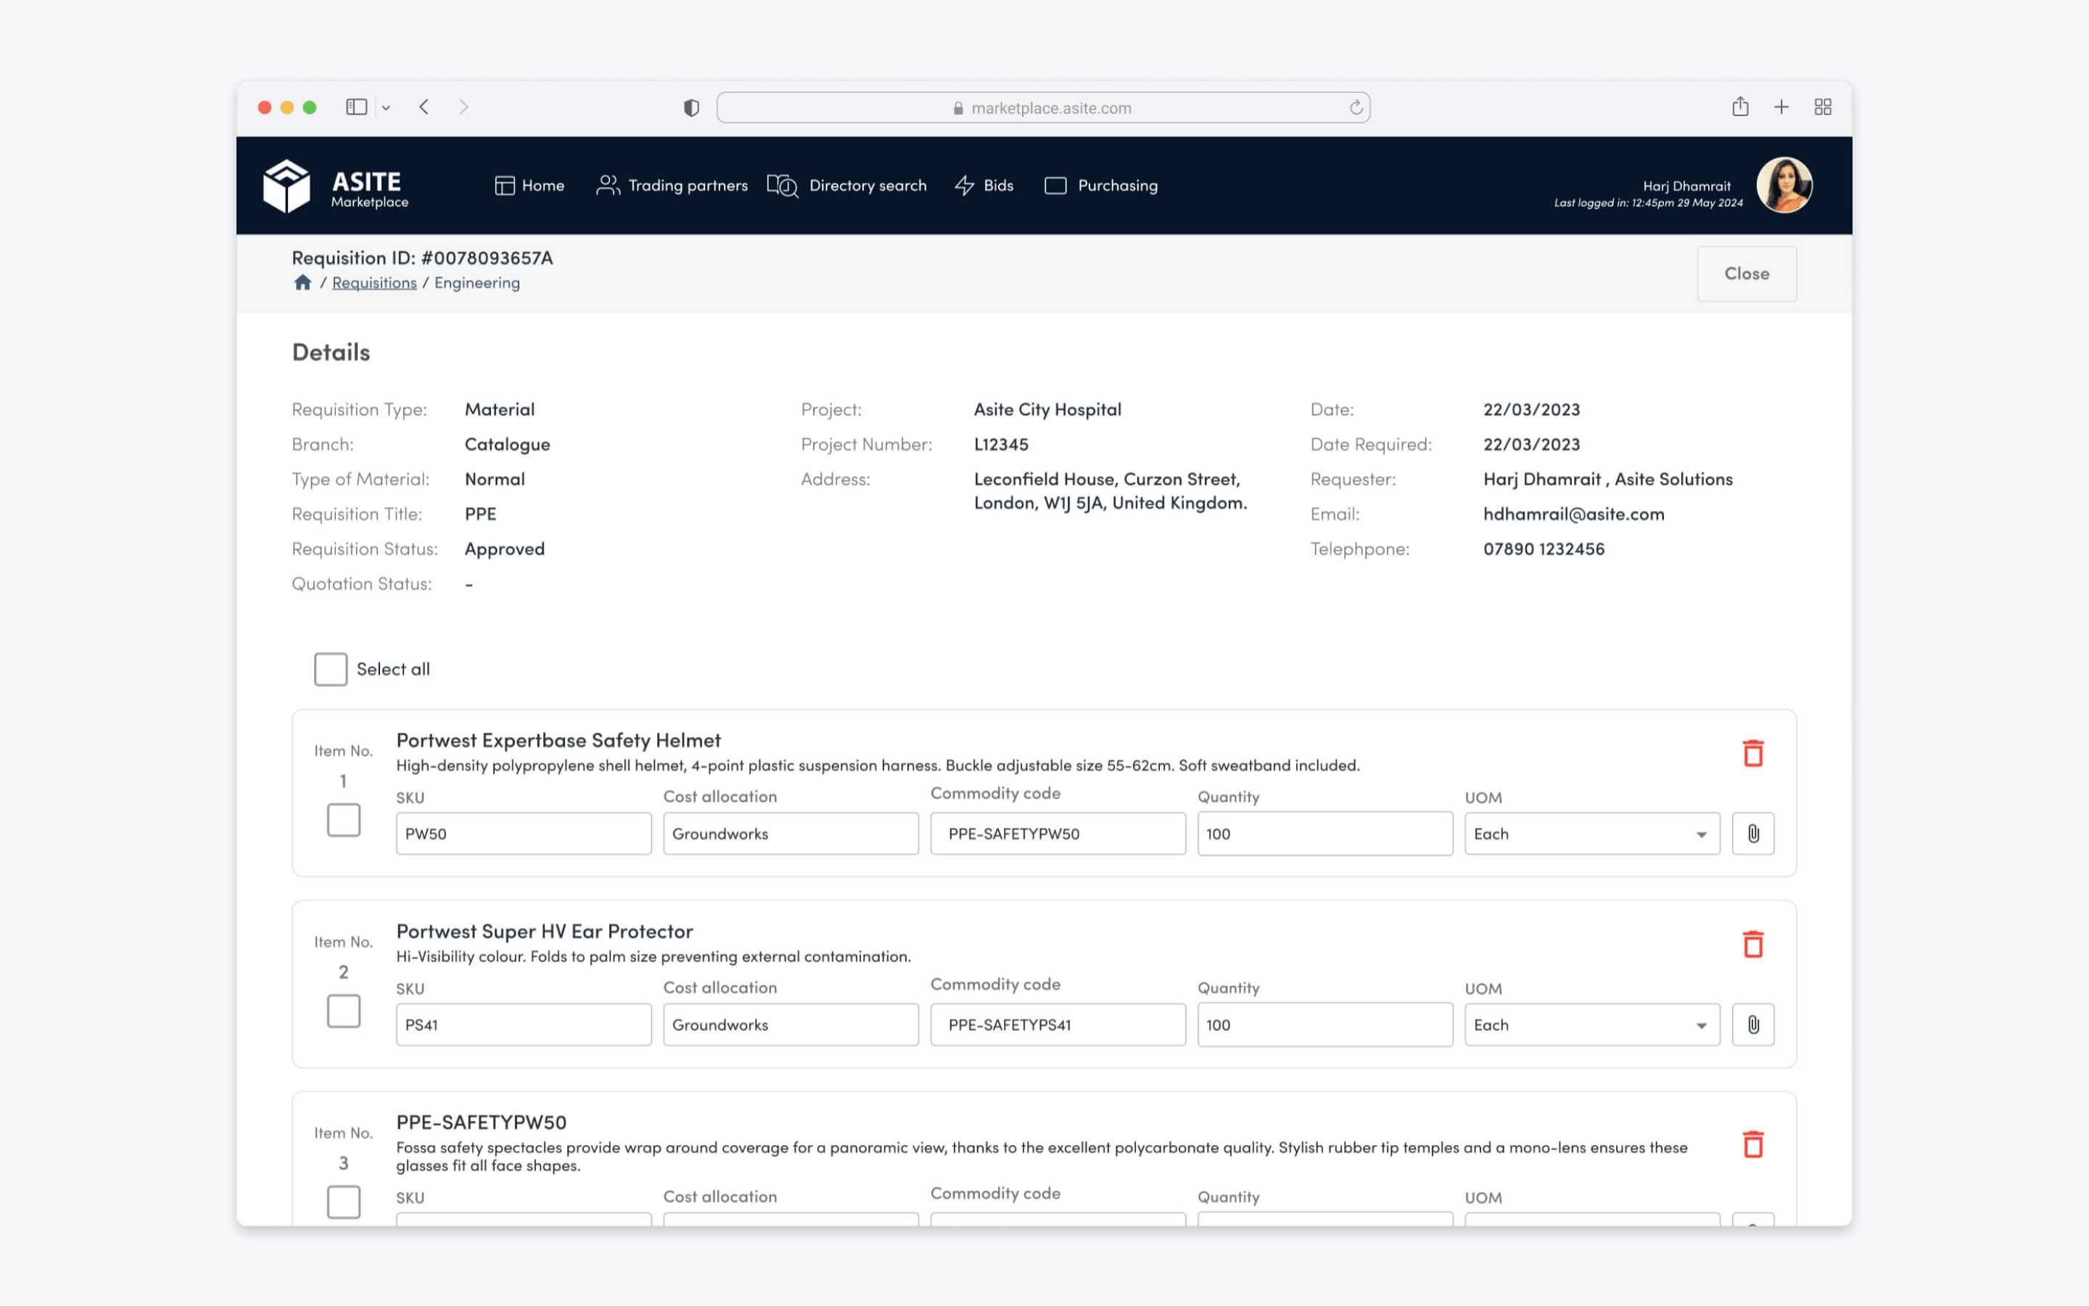This screenshot has width=2089, height=1306.
Task: Click the Engineering breadcrumb text
Action: (x=477, y=283)
